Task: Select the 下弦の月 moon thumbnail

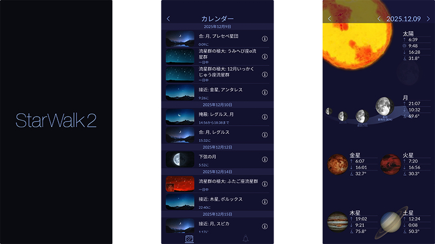Action: (180, 159)
